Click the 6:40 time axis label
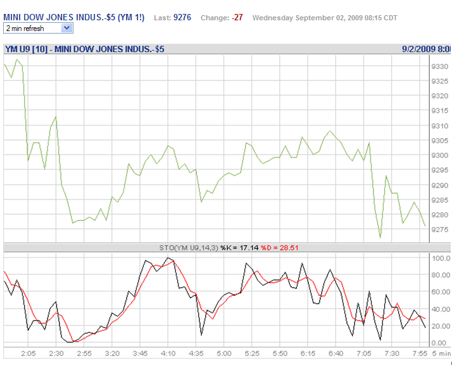This screenshot has height=365, width=452. (336, 354)
